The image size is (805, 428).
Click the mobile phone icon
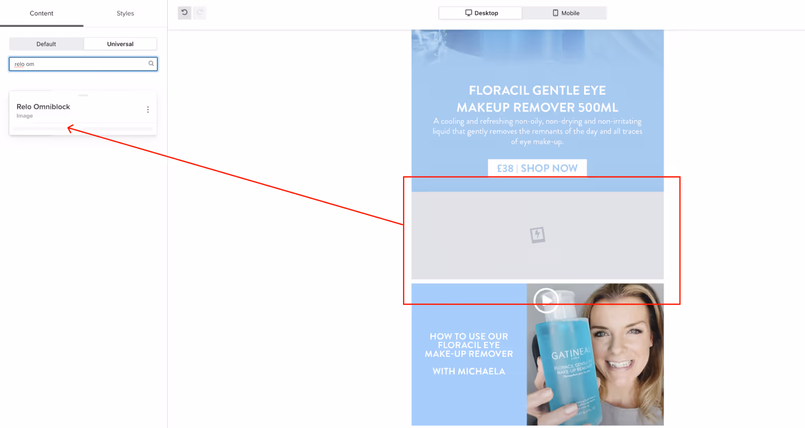tap(556, 13)
